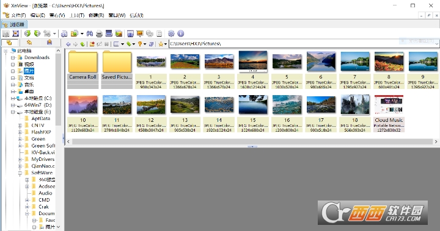Toggle the full screen view icon

[x=16, y=34]
